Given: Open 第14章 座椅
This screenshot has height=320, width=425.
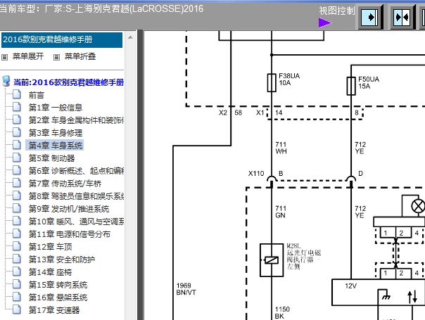Looking at the screenshot, I should 51,272.
